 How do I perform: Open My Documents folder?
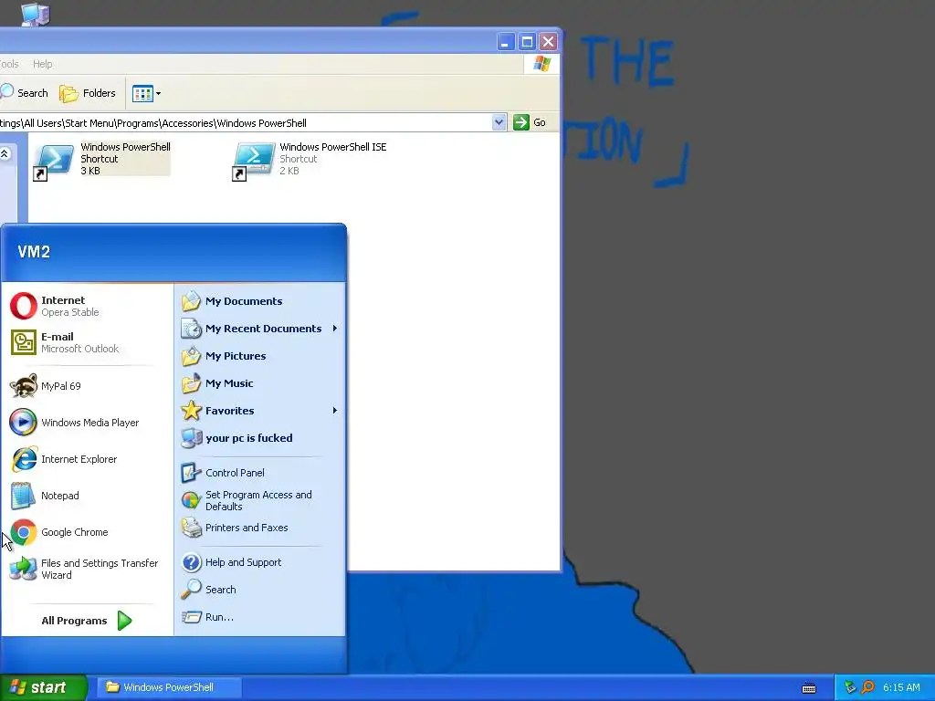click(260, 301)
